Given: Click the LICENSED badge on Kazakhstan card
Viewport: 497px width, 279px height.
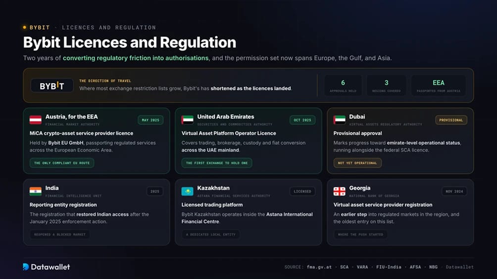Looking at the screenshot, I should (302, 192).
